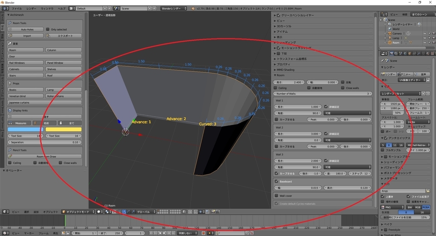The height and width of the screenshot is (236, 436).
Task: Open Wall 1 可視 visibility dropdown
Action: 347,113
